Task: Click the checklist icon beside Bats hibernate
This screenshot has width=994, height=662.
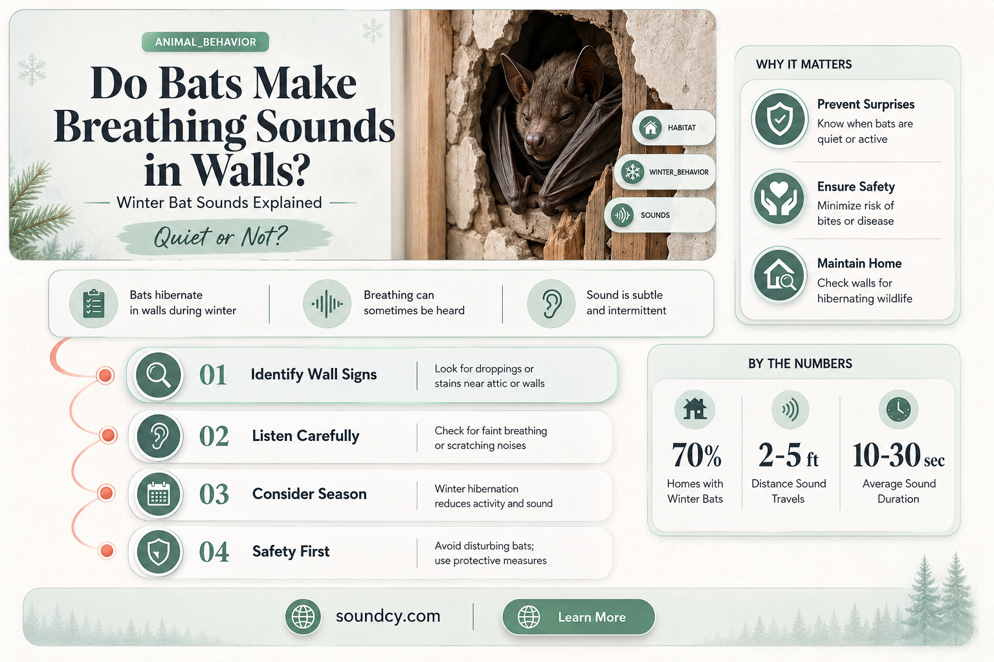Action: [94, 303]
